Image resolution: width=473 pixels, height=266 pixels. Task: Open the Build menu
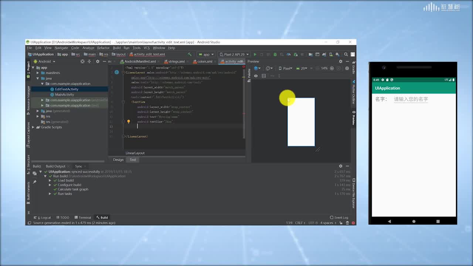[117, 48]
